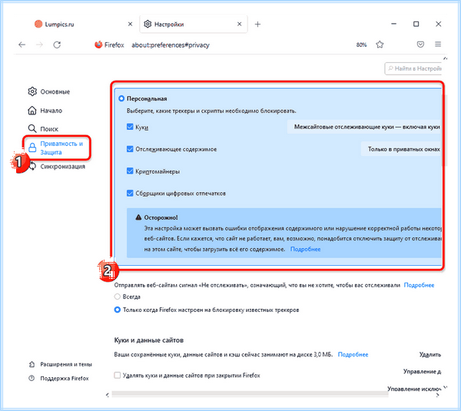
Task: Click the Управление исключениями button
Action: click(x=414, y=389)
